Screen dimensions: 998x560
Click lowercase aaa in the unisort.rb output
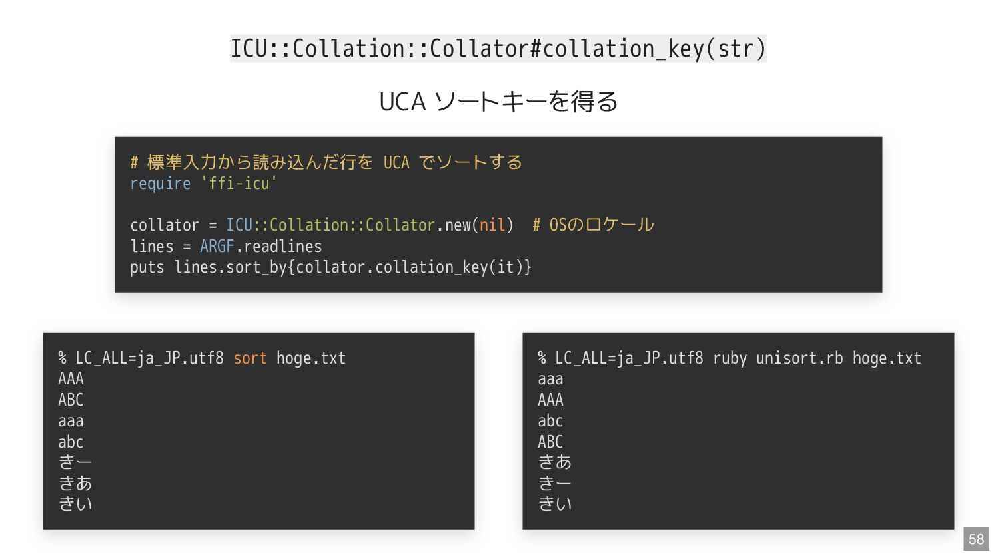(550, 379)
